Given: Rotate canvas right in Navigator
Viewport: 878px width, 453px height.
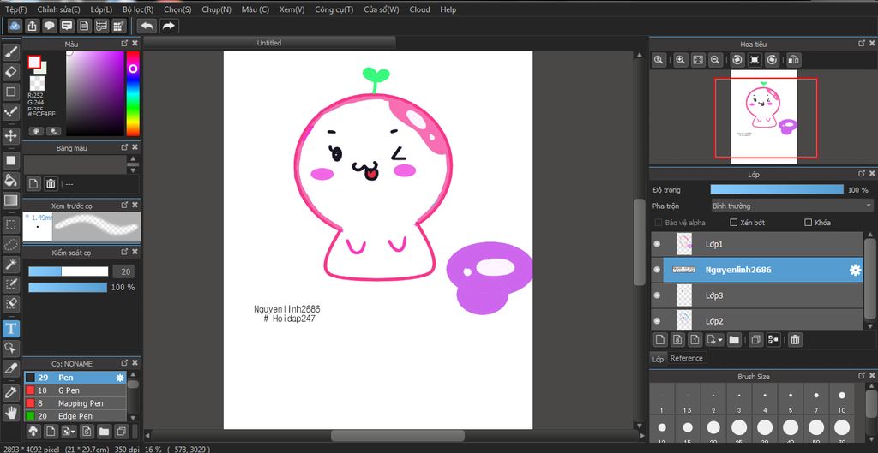Looking at the screenshot, I should click(x=773, y=60).
